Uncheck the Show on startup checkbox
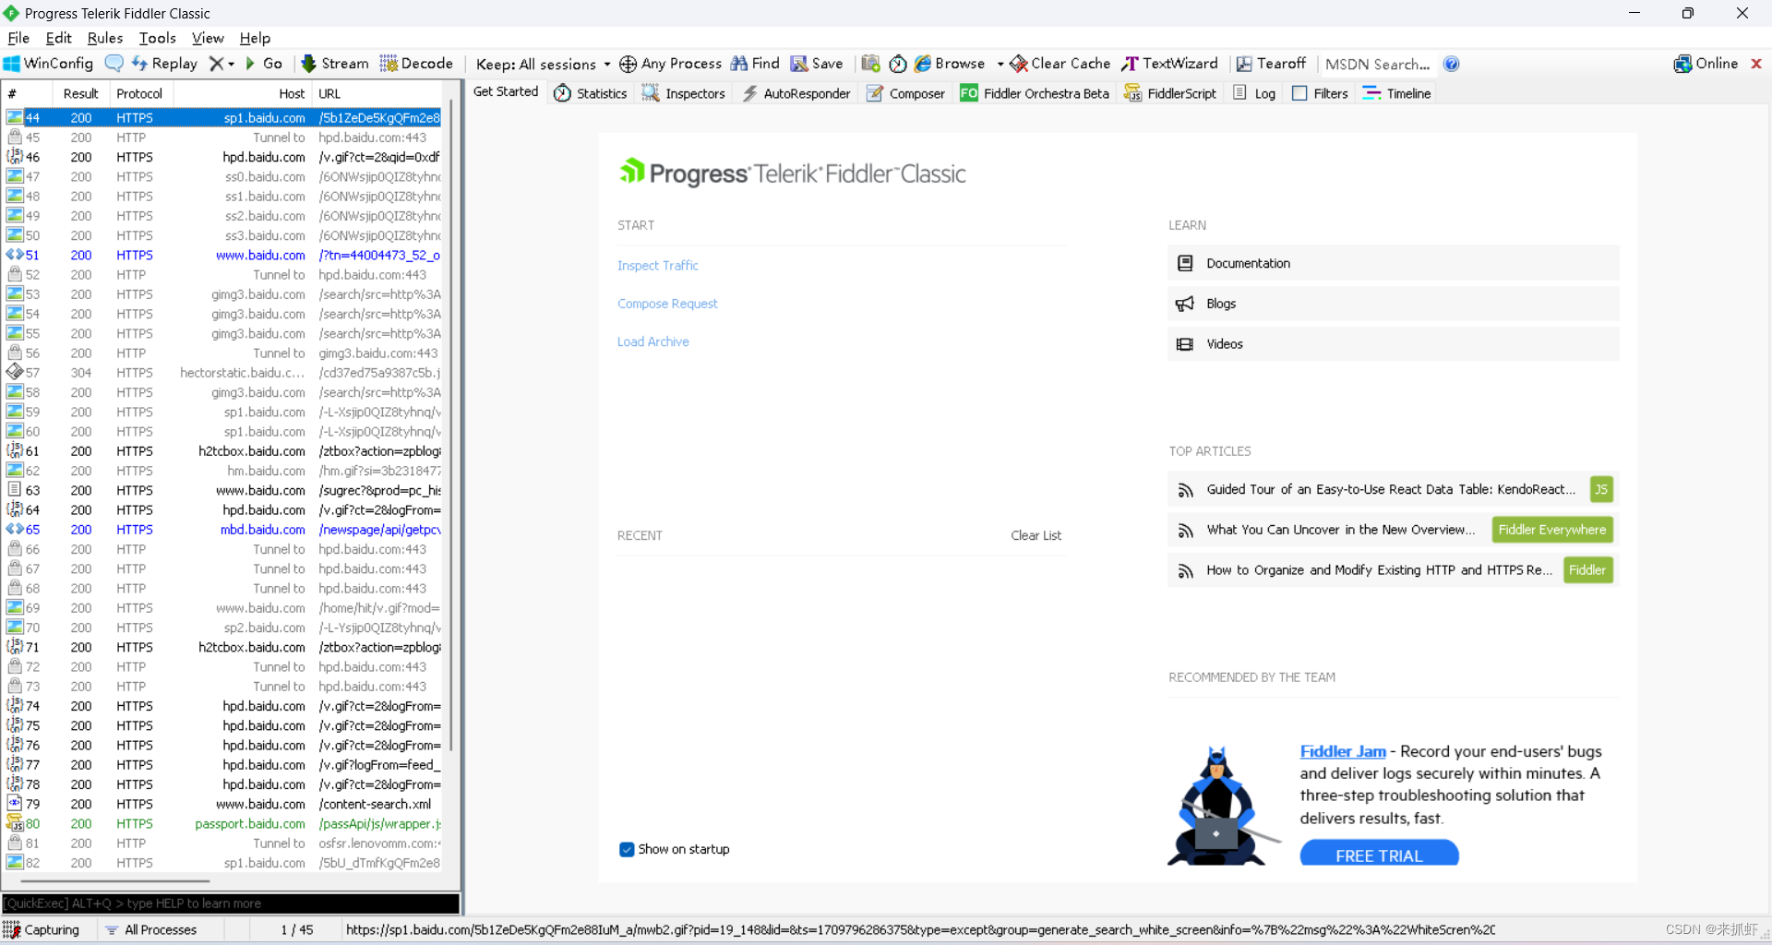This screenshot has height=945, width=1772. (x=627, y=849)
